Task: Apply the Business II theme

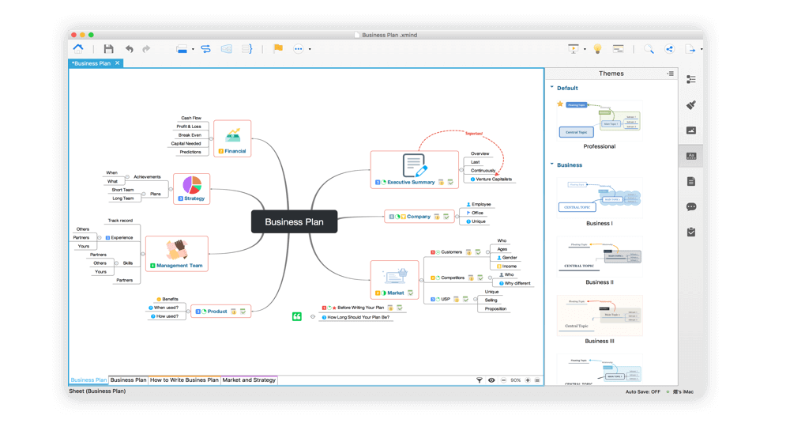Action: (x=600, y=257)
